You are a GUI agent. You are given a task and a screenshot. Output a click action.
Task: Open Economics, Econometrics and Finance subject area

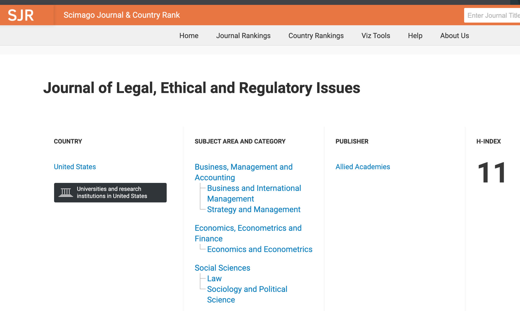coord(248,233)
